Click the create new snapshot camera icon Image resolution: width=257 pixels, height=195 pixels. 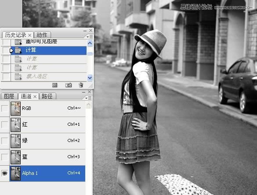pyautogui.click(x=69, y=85)
